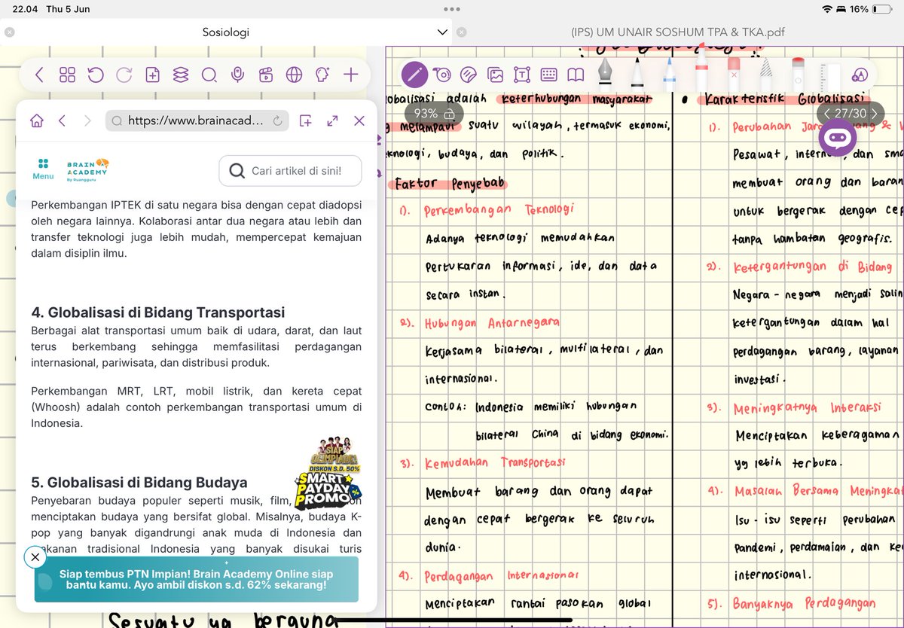Select the active purple pen mode button

[x=414, y=74]
